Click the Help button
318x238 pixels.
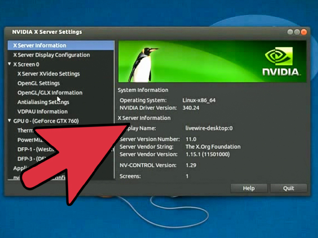[249, 188]
